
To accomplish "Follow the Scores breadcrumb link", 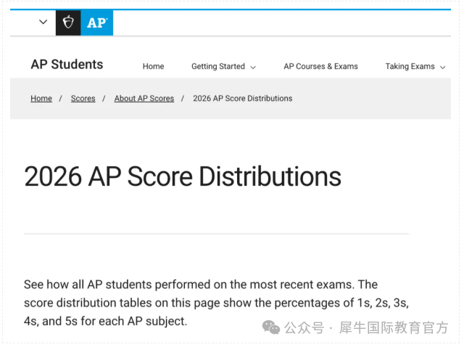I will click(83, 99).
